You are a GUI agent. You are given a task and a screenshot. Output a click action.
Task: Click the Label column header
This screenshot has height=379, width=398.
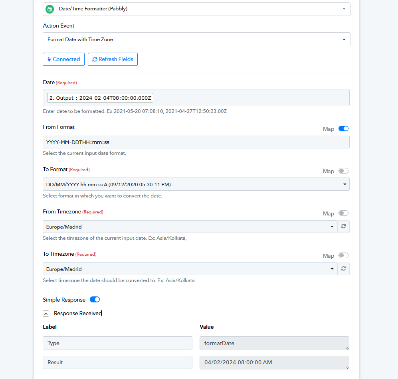click(x=50, y=327)
